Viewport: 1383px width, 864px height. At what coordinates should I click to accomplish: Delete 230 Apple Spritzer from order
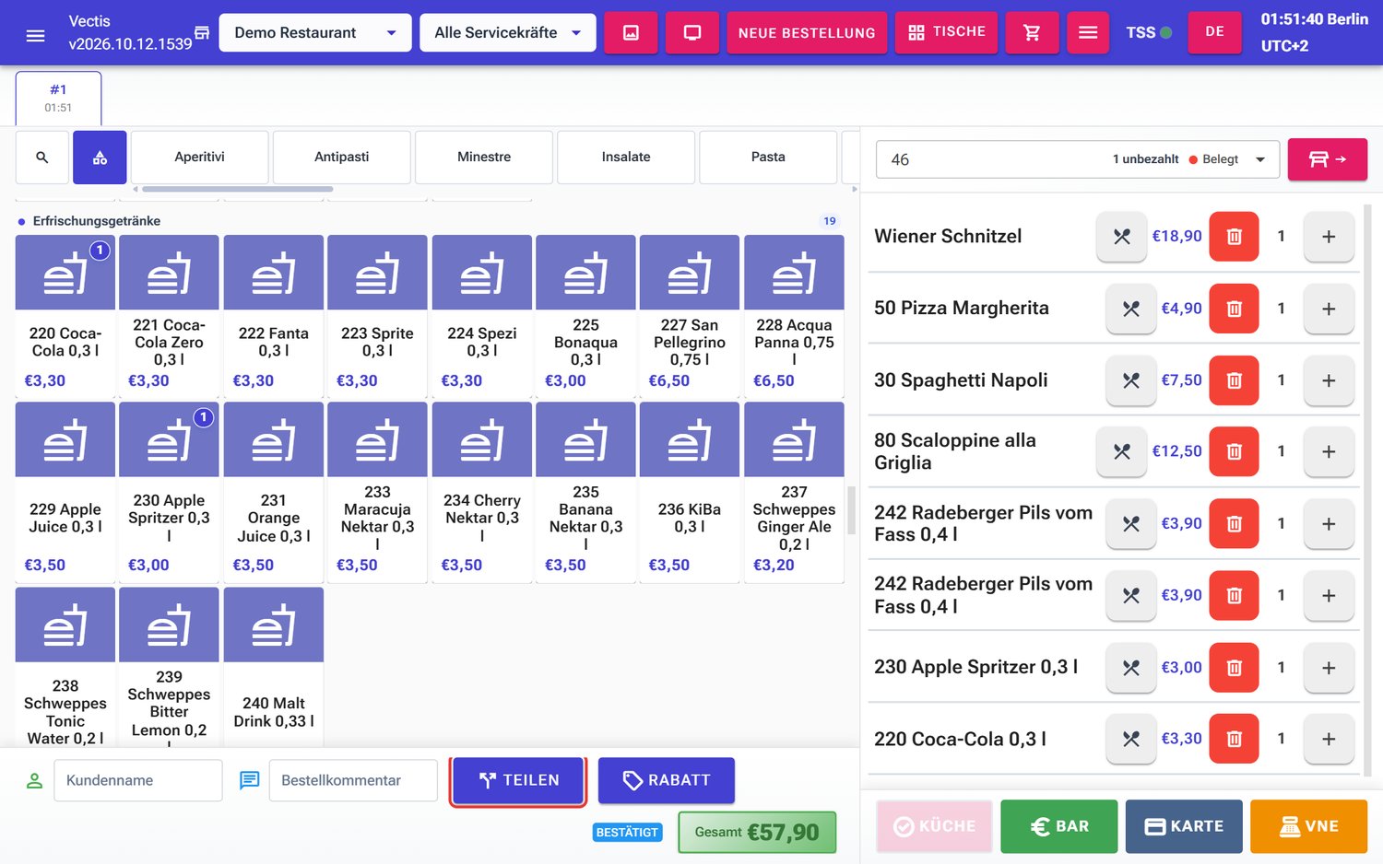point(1234,667)
